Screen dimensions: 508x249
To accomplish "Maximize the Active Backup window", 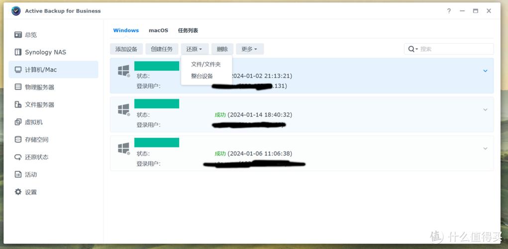I will click(475, 11).
